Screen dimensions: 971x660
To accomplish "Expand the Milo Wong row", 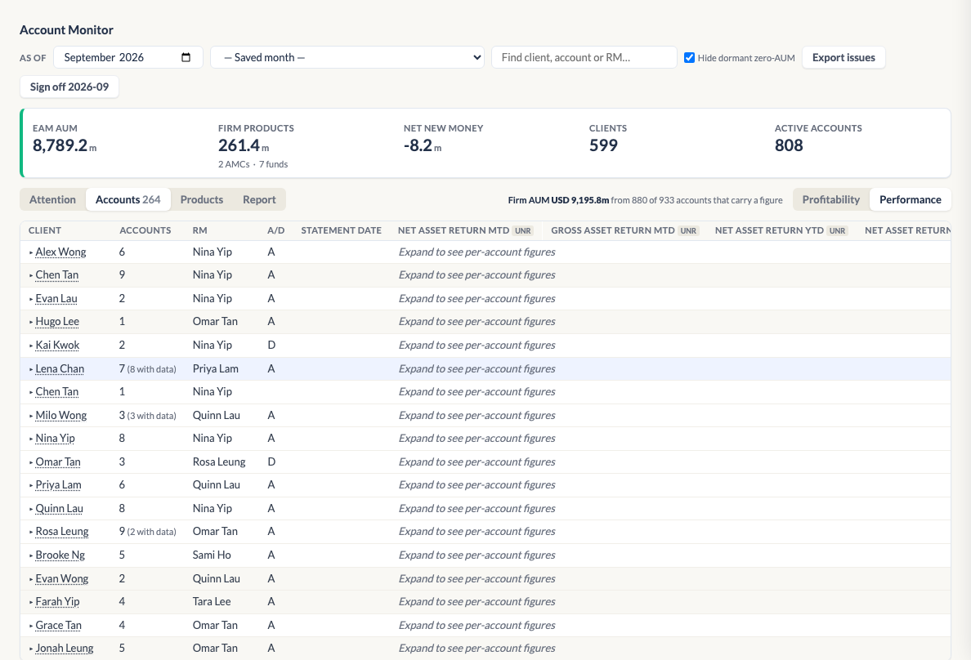I will [31, 416].
